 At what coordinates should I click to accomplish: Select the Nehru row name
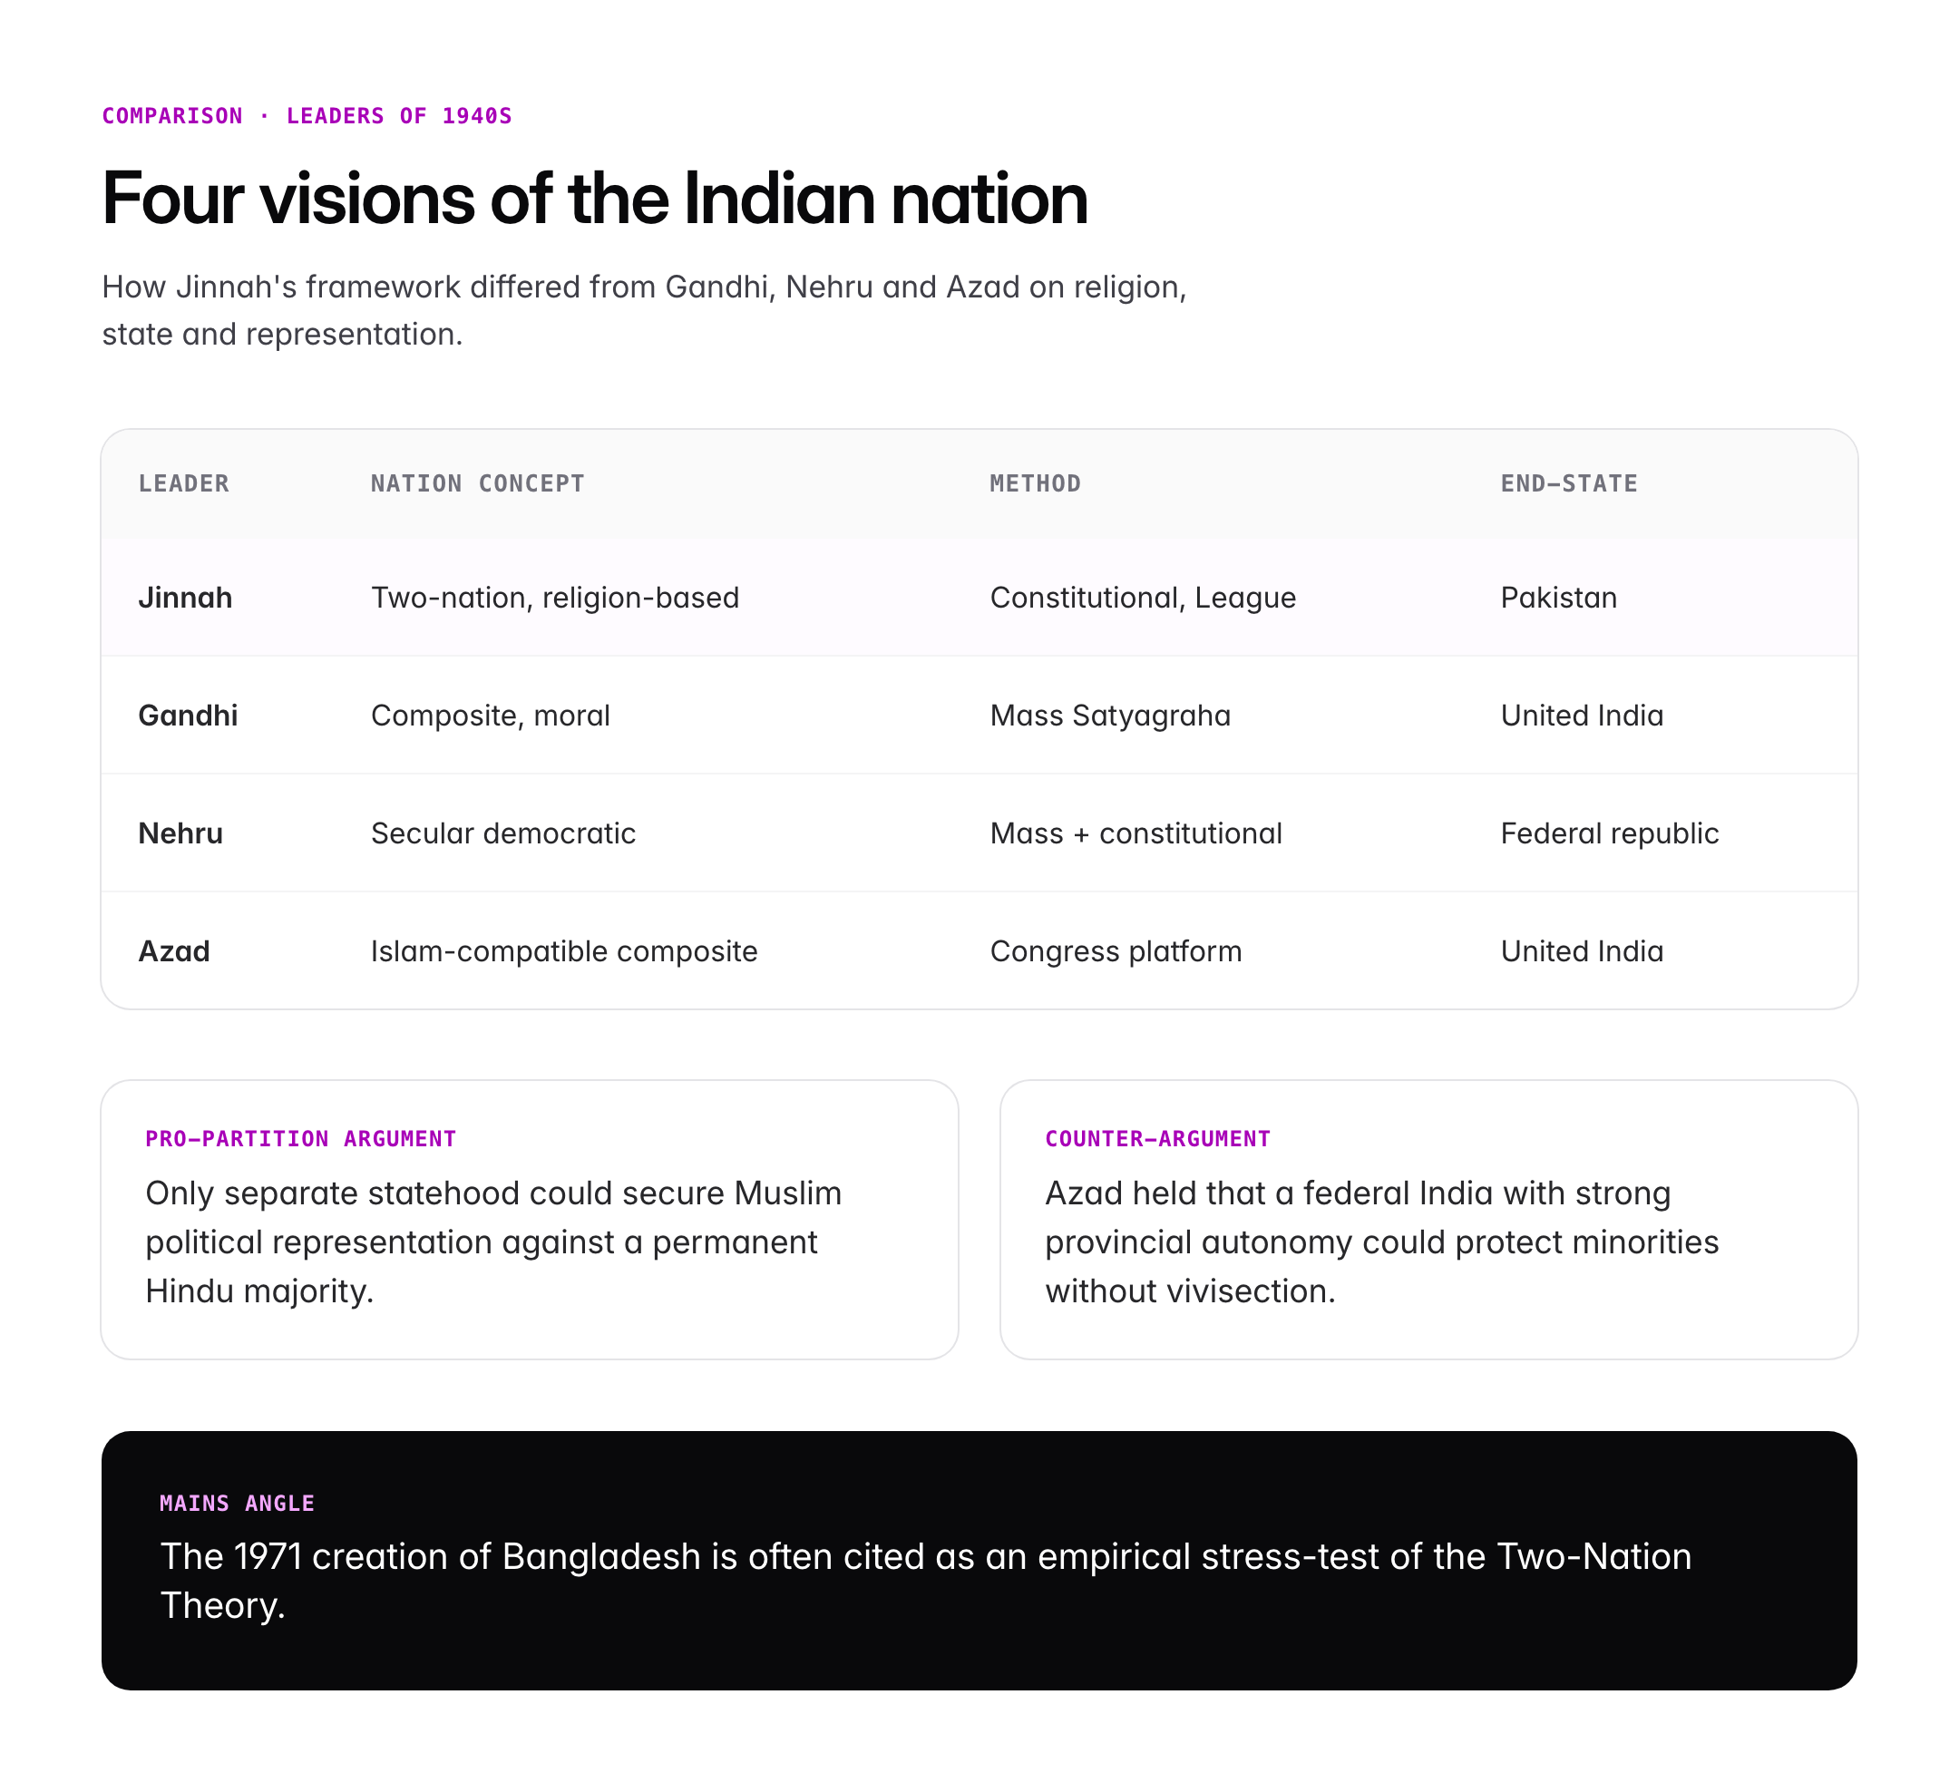click(x=180, y=833)
